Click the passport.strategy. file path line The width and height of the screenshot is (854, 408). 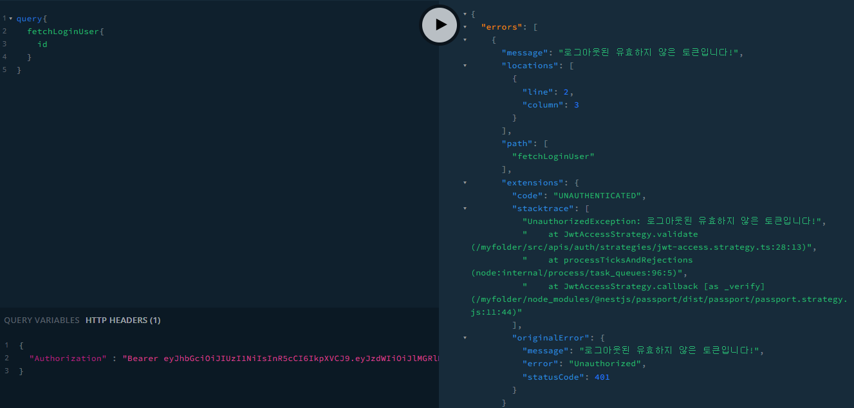coord(660,299)
